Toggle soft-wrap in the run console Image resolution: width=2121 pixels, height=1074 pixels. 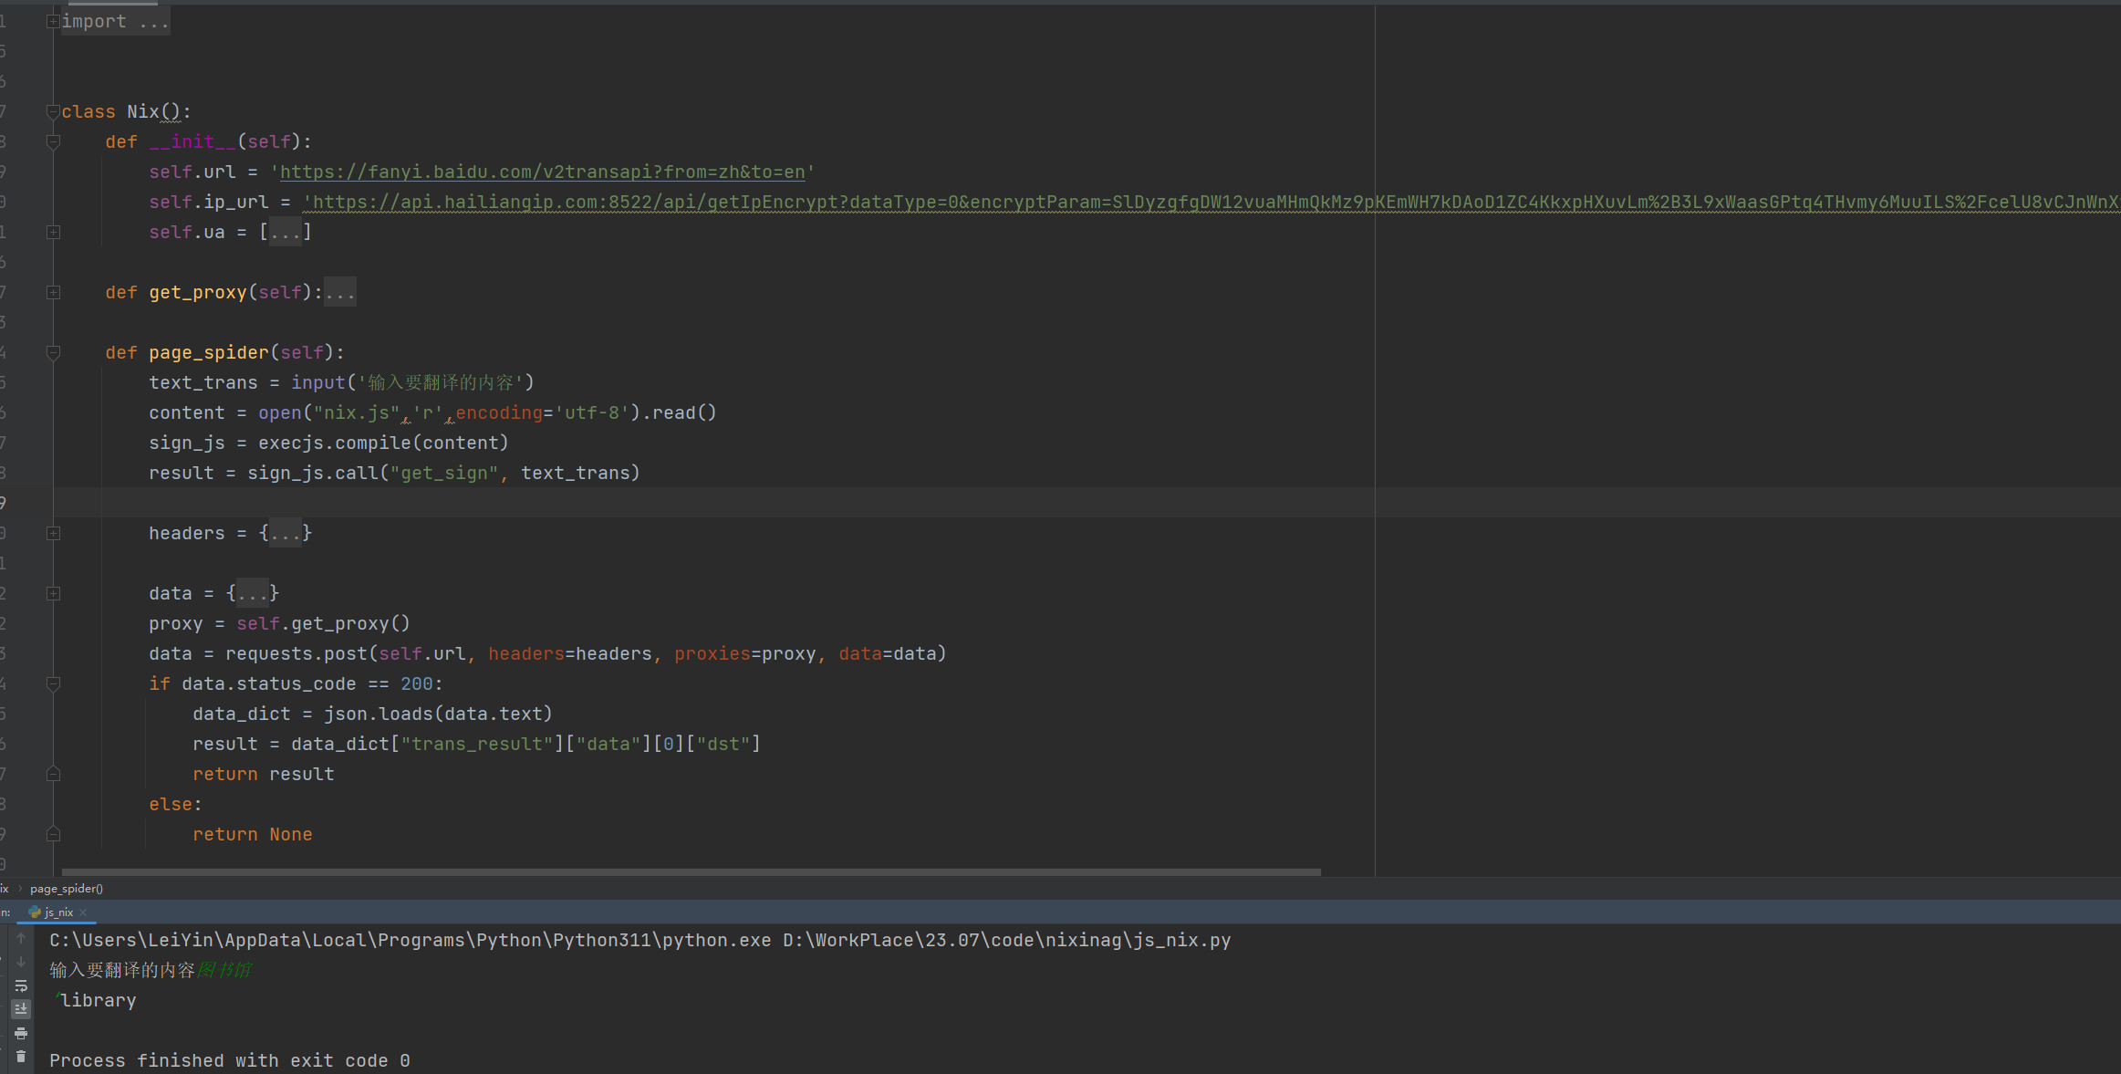click(x=21, y=985)
